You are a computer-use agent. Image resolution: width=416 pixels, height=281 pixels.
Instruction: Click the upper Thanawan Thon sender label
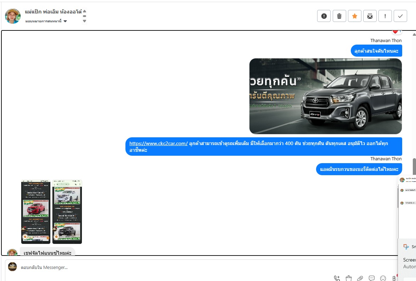tap(386, 41)
